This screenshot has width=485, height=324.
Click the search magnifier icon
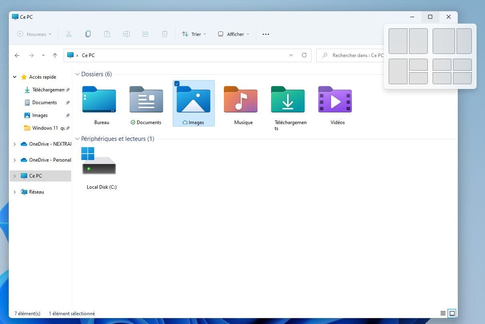click(x=325, y=55)
